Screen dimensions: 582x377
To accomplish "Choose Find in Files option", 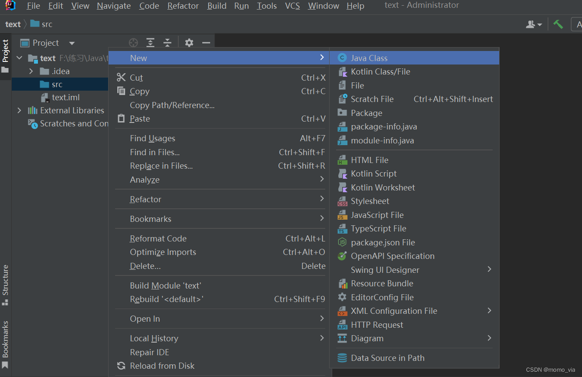I will (x=219, y=152).
